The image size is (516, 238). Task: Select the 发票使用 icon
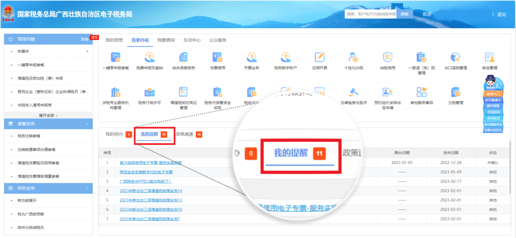tap(217, 58)
